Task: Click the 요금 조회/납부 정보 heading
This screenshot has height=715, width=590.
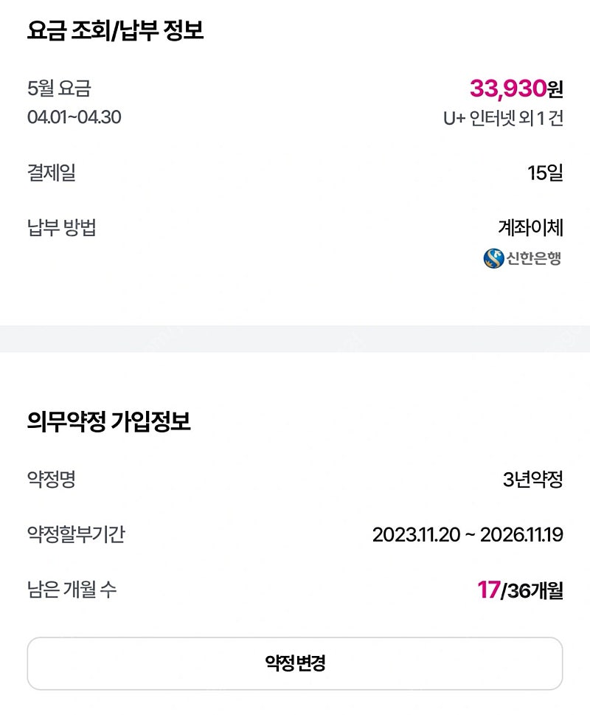Action: coord(115,31)
